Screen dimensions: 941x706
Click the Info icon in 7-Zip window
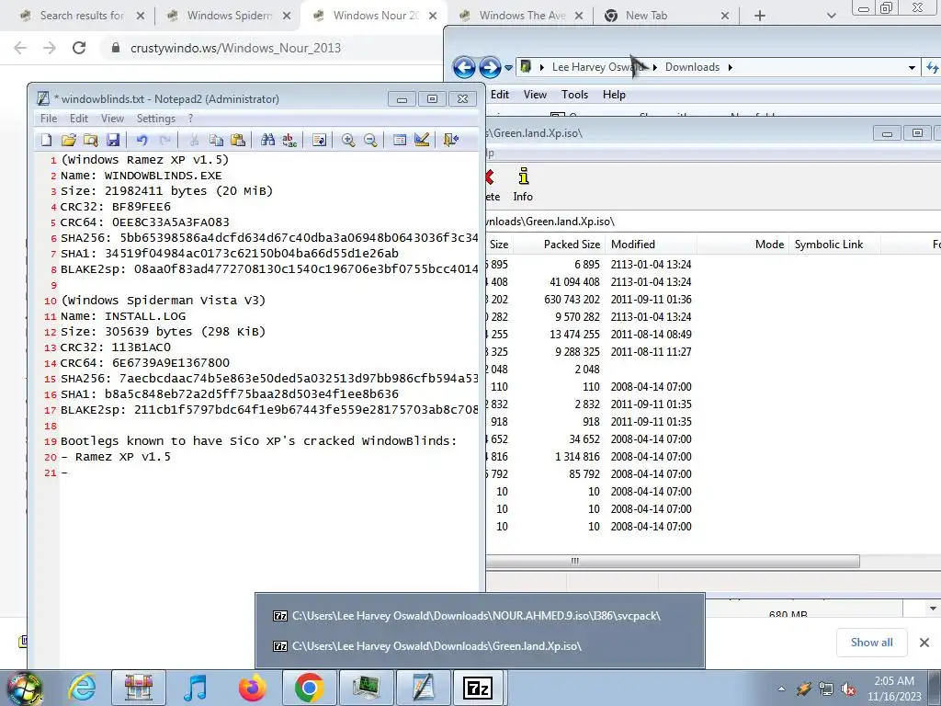tap(523, 184)
